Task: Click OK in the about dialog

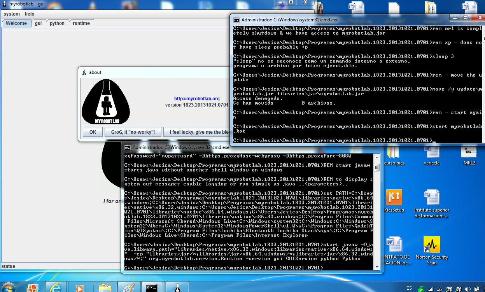Action: pos(93,132)
